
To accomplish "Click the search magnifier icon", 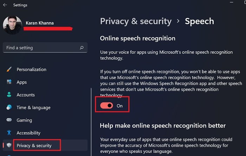I will click(82, 48).
